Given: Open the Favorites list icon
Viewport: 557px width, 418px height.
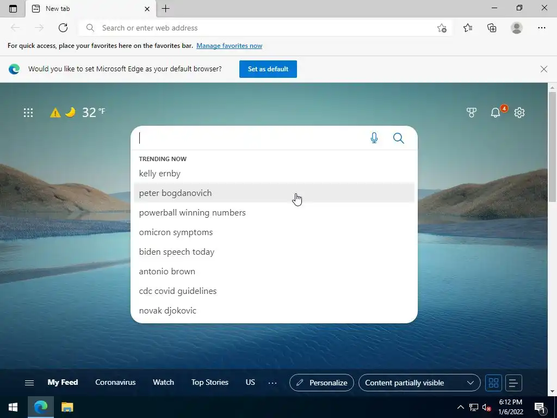Looking at the screenshot, I should point(468,28).
